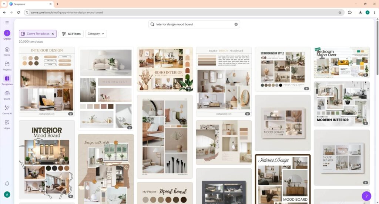Open notifications bell icon
379x204 pixels.
[7, 184]
